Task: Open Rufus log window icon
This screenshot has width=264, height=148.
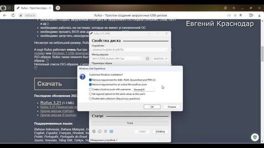Action: 111,132
